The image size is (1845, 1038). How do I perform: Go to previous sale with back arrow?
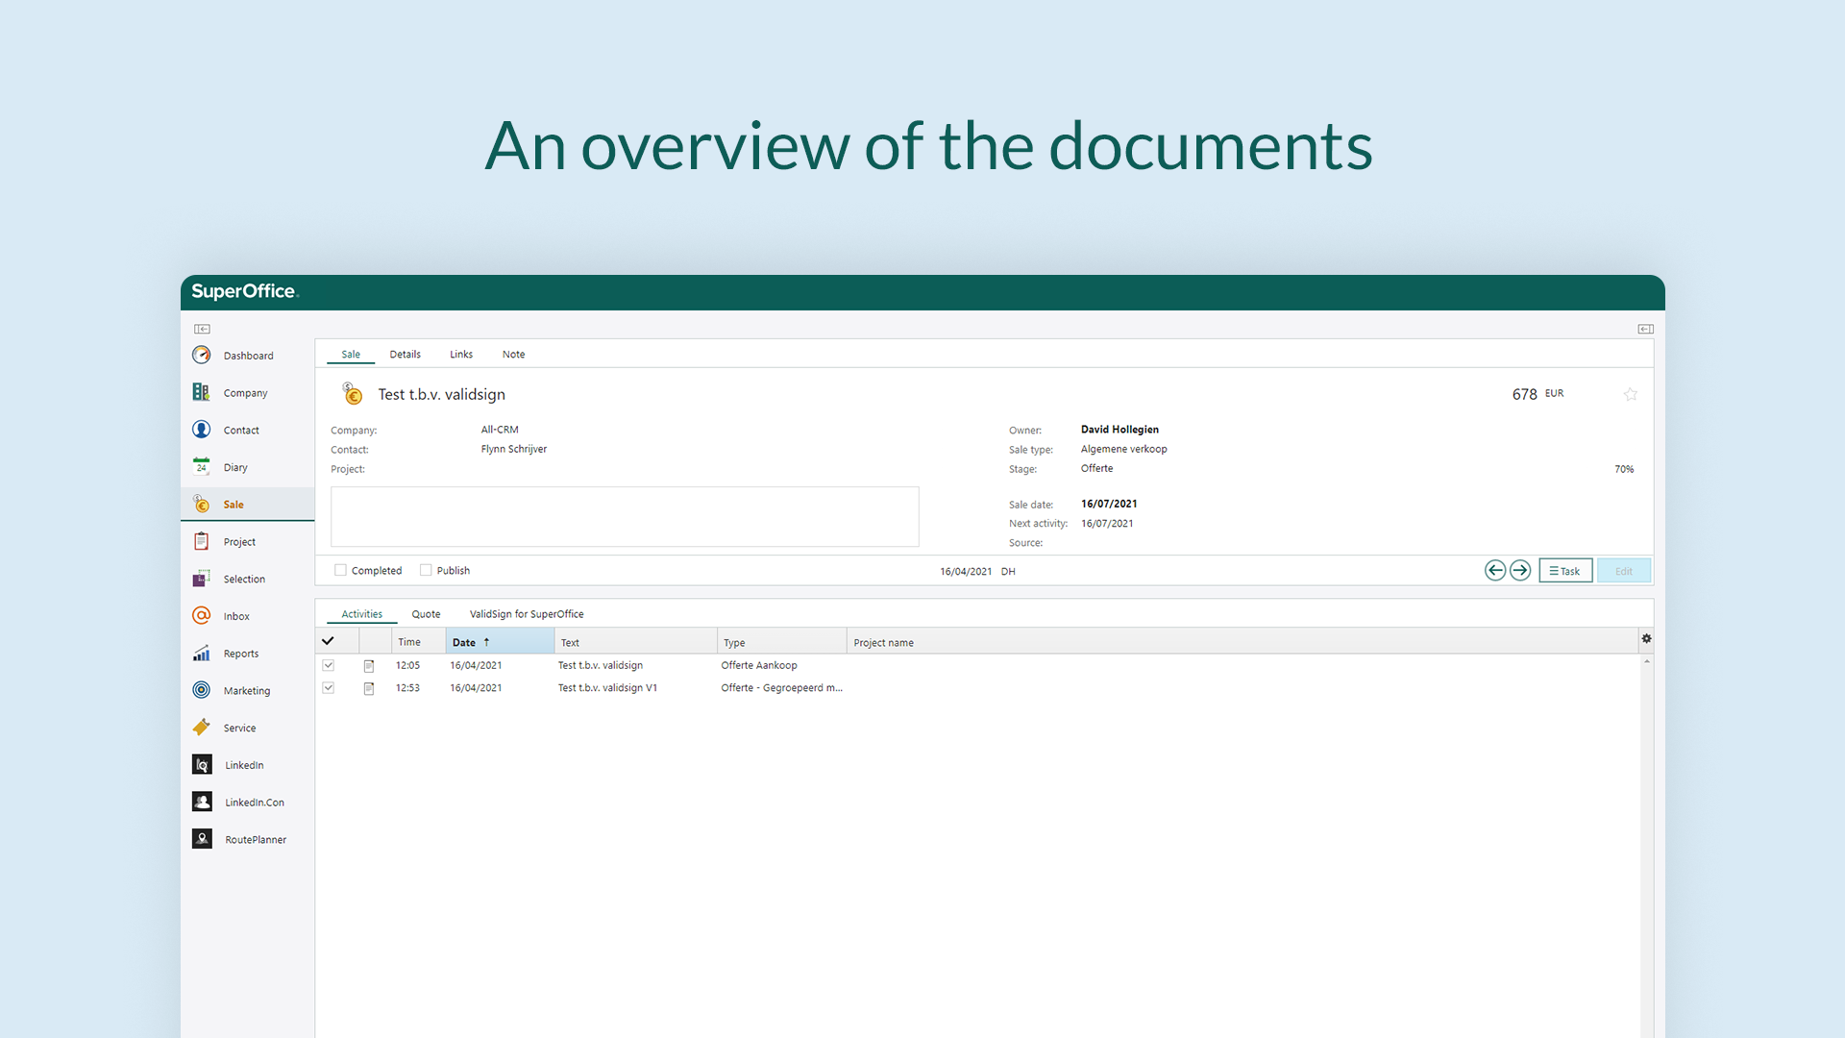pyautogui.click(x=1495, y=571)
